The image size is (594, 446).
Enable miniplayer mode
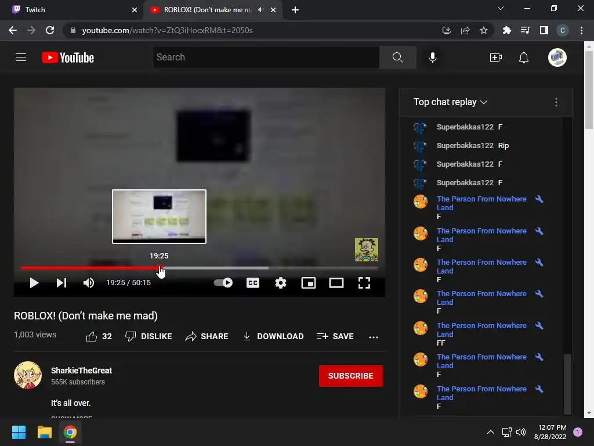point(309,283)
